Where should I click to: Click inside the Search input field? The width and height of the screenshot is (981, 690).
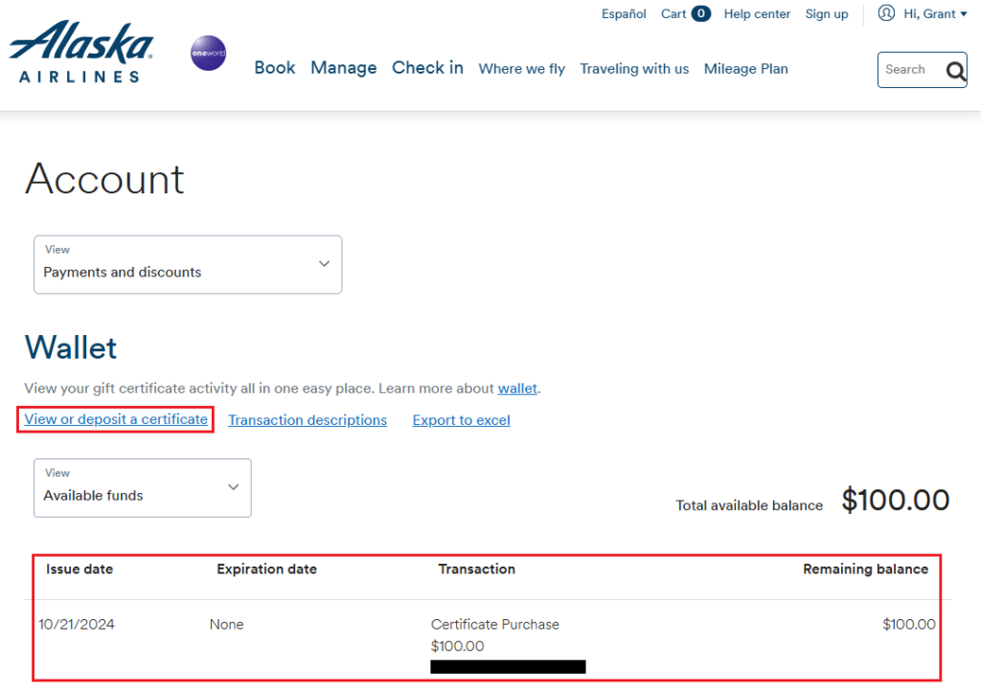pos(910,70)
